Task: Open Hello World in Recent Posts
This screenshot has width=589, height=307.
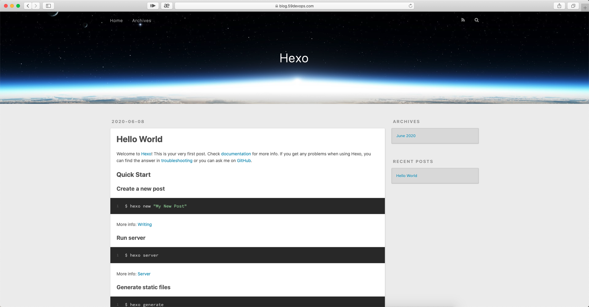Action: (406, 176)
